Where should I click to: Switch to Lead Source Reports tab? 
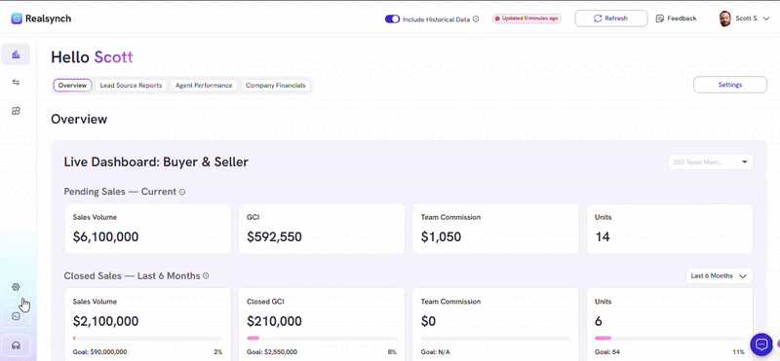coord(131,86)
